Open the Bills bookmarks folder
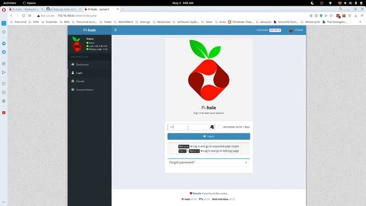This screenshot has width=366, height=206. point(65,22)
